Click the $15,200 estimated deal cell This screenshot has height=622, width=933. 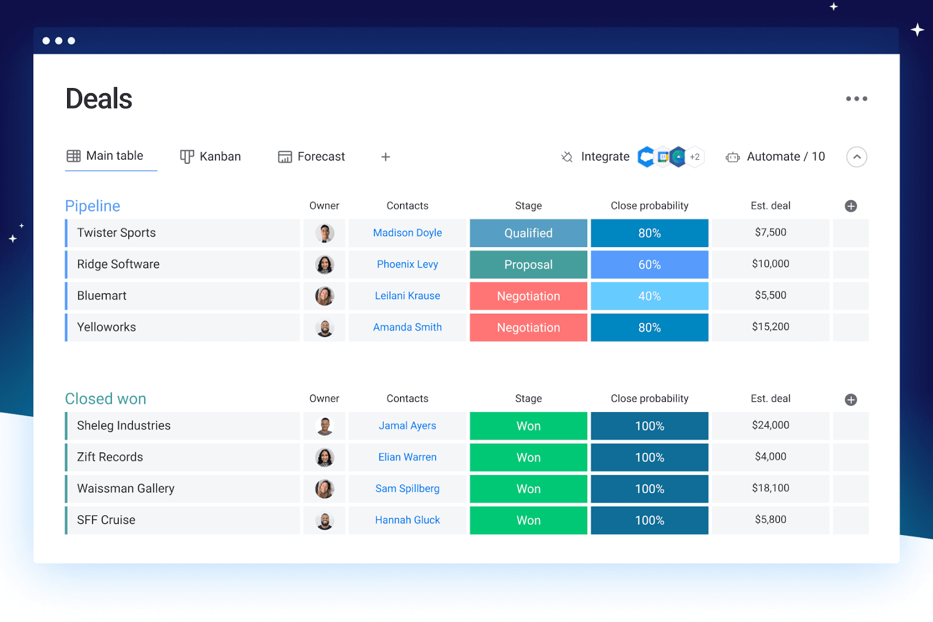click(770, 327)
